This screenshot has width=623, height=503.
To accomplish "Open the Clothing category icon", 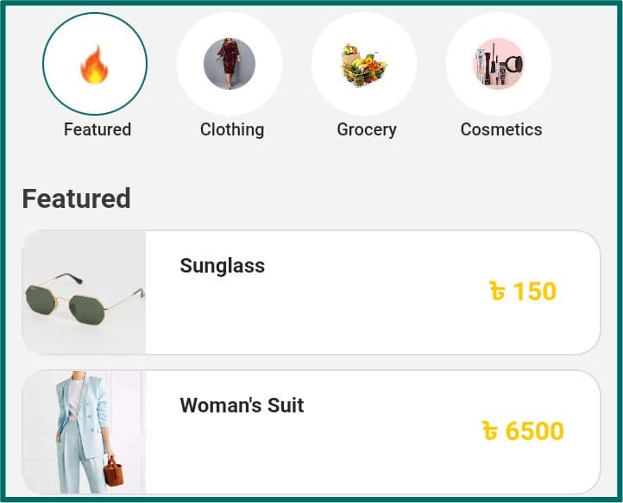I will [230, 65].
